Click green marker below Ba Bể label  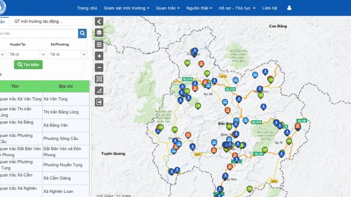198,106
